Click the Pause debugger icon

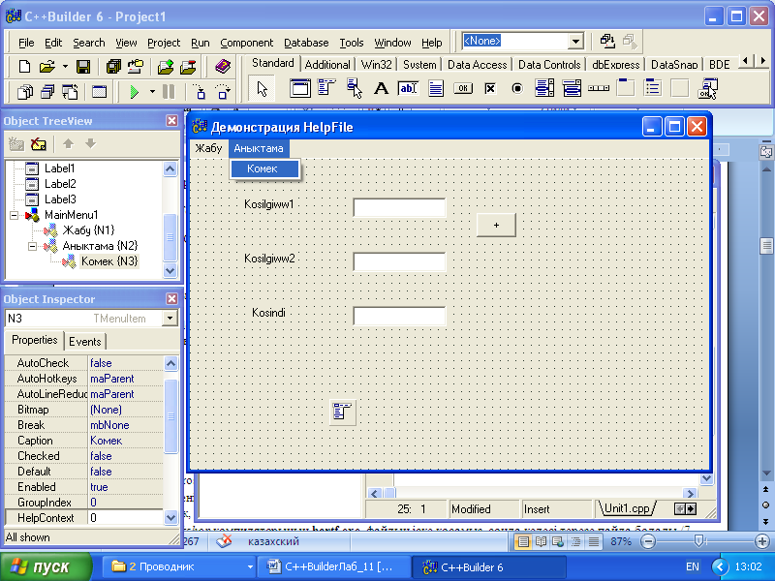click(x=169, y=92)
